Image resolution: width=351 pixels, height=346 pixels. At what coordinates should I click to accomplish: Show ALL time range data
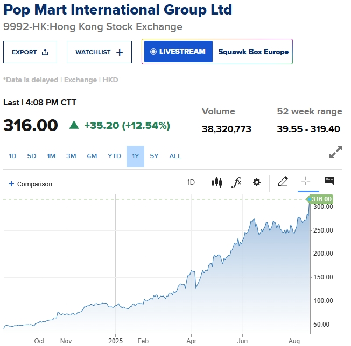pos(175,156)
